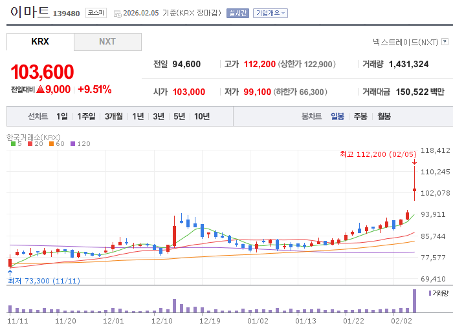Click the green 5-day moving average legend swatch
Screen dimensions: 453x328
pos(13,143)
